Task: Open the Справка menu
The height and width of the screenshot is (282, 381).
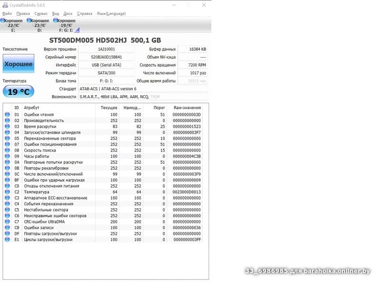Action: tap(85, 14)
